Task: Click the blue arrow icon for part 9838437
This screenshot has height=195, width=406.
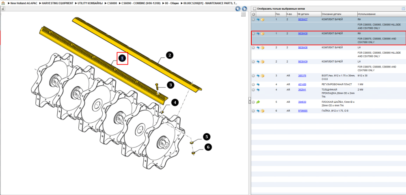Action: (x=258, y=19)
